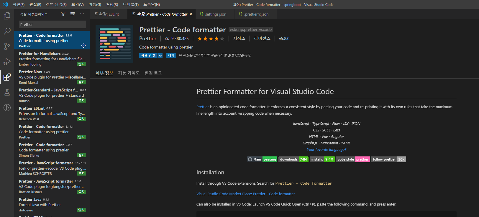Install Prettier Now extension

point(81,82)
